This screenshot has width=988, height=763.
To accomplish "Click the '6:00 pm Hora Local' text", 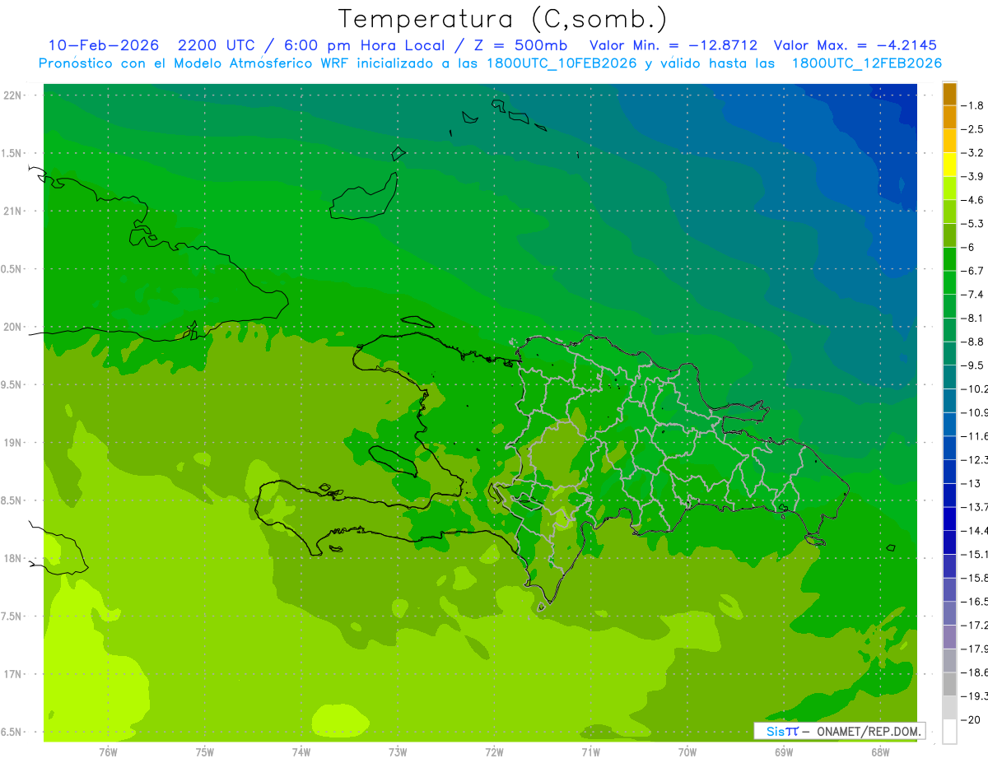I will point(363,45).
